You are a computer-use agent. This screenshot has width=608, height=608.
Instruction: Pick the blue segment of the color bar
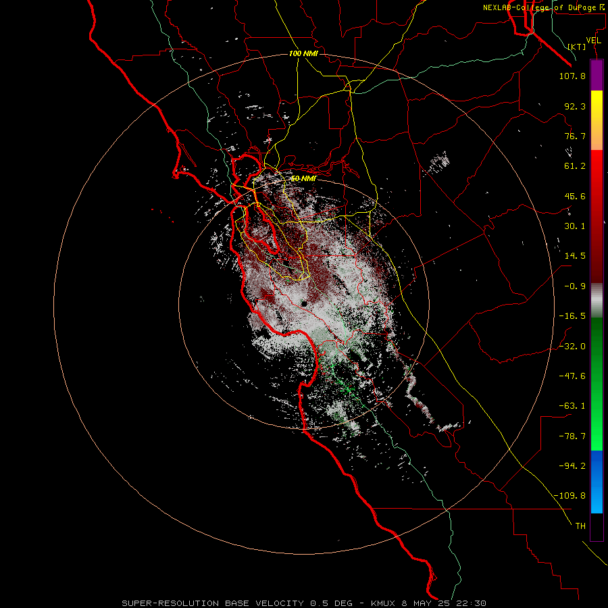(597, 482)
